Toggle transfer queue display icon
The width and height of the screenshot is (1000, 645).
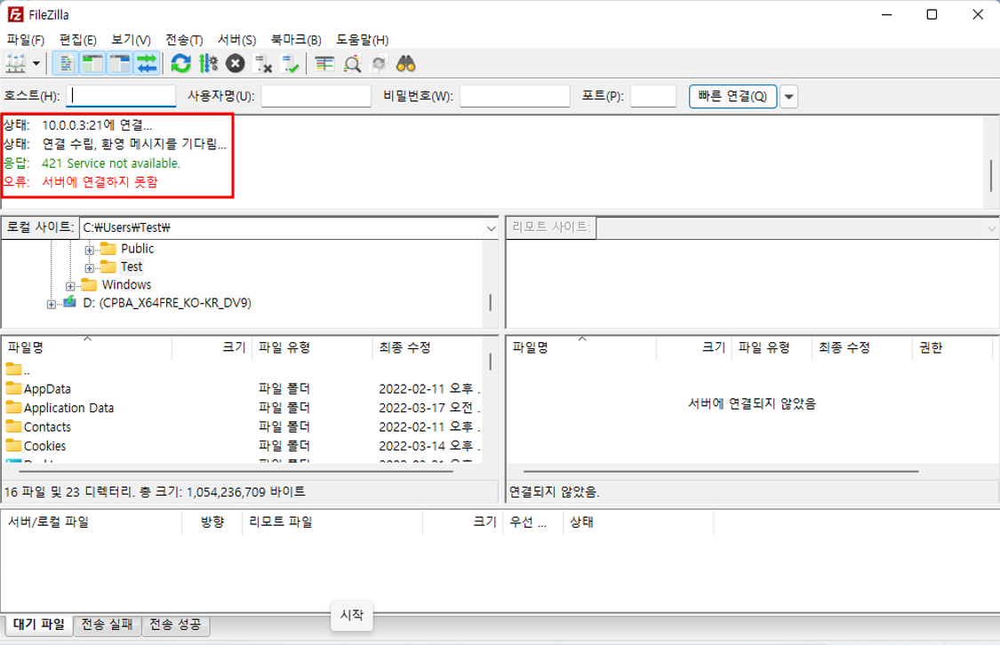tap(147, 64)
